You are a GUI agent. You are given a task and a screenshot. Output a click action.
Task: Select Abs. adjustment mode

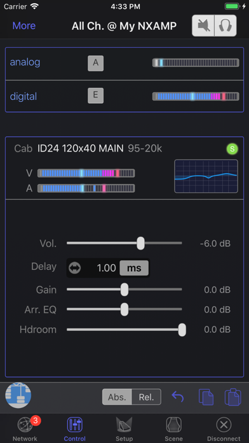click(117, 397)
